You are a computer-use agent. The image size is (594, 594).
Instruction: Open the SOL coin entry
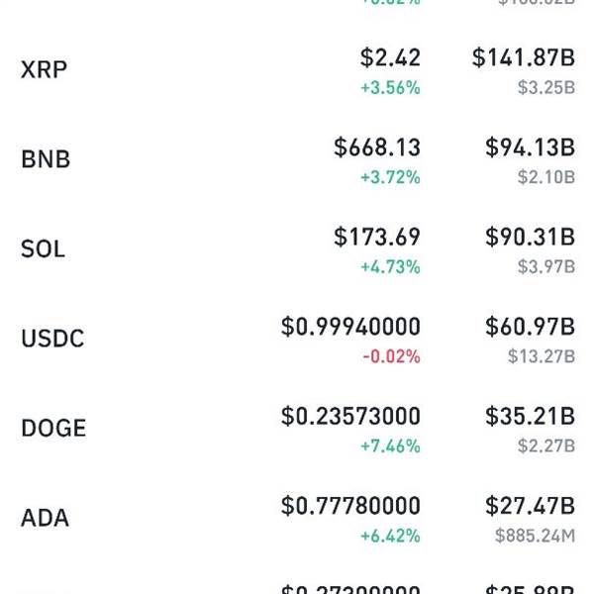(297, 249)
